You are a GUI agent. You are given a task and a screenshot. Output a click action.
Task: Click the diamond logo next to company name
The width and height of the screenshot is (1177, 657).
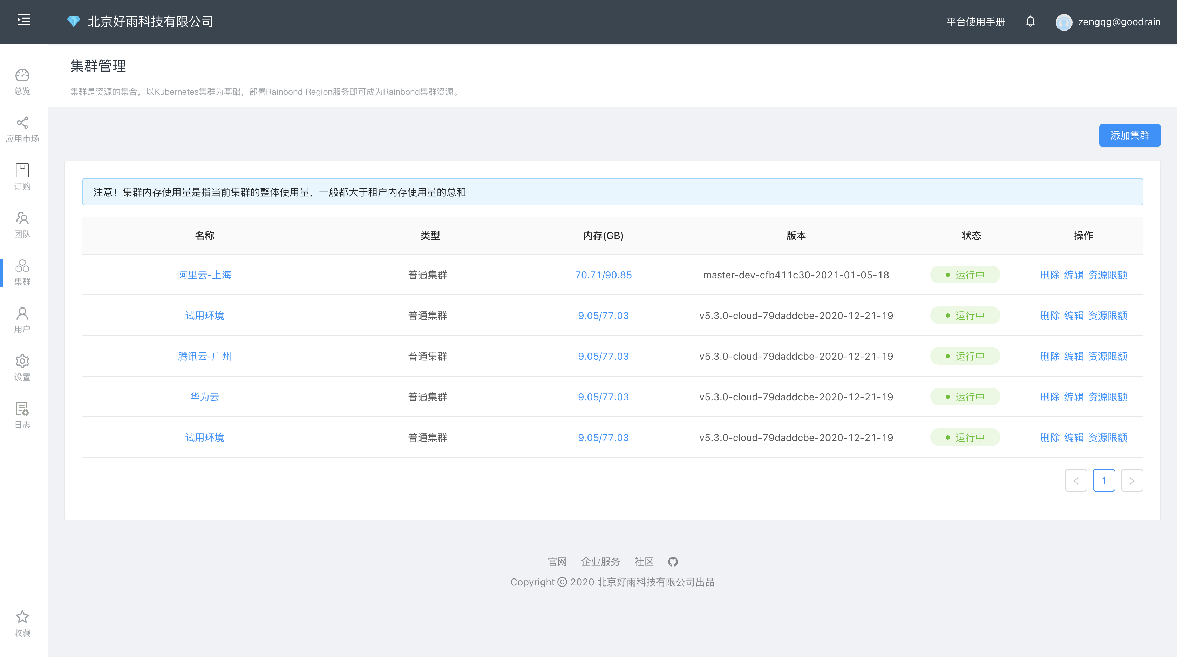tap(74, 21)
